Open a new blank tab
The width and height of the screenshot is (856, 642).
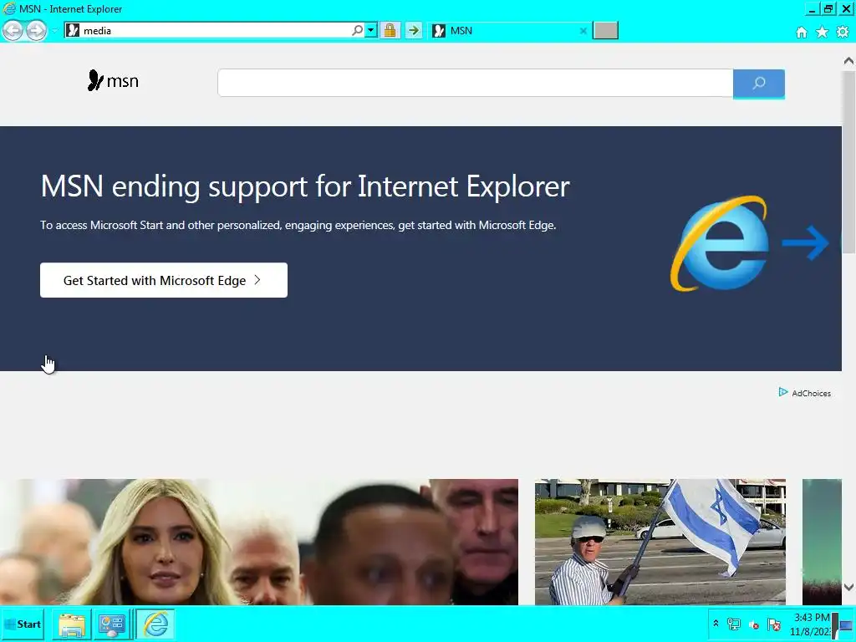[x=605, y=31]
